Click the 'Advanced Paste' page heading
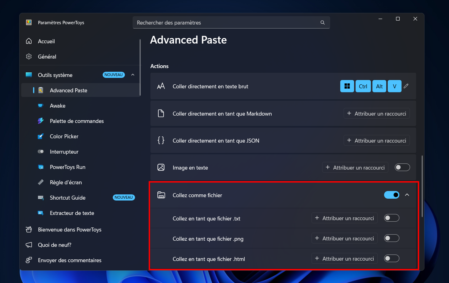The width and height of the screenshot is (449, 283). pos(188,40)
